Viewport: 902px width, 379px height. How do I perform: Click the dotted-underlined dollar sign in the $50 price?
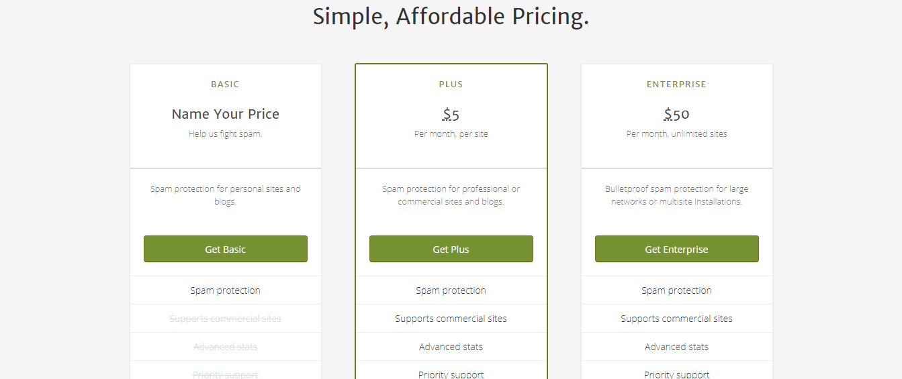[x=668, y=114]
